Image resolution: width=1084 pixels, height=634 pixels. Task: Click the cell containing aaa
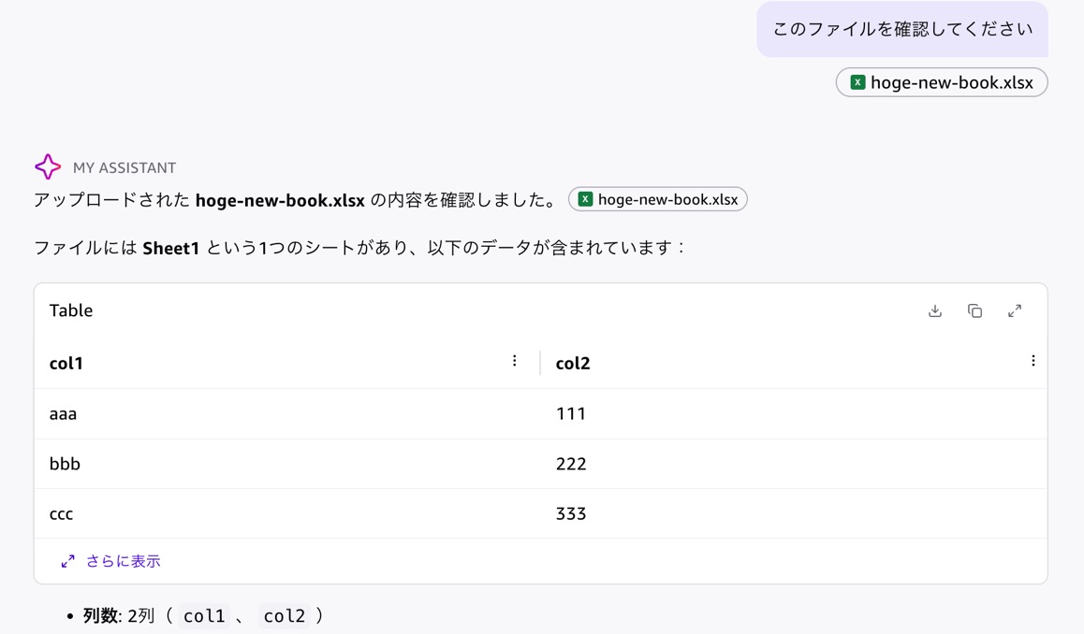[x=287, y=413]
